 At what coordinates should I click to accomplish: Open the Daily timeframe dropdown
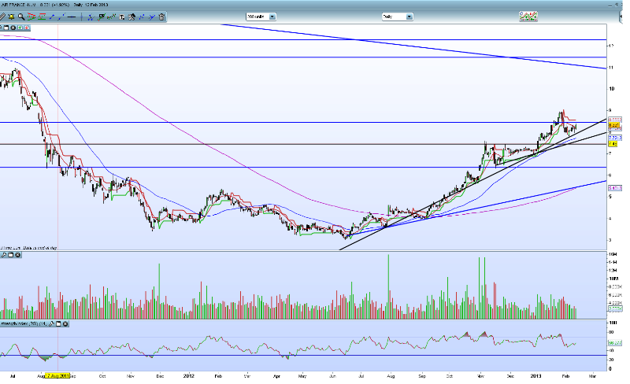pyautogui.click(x=409, y=17)
